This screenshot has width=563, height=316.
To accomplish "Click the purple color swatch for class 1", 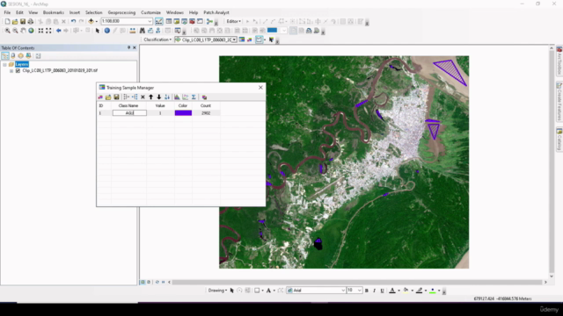I will tap(183, 113).
